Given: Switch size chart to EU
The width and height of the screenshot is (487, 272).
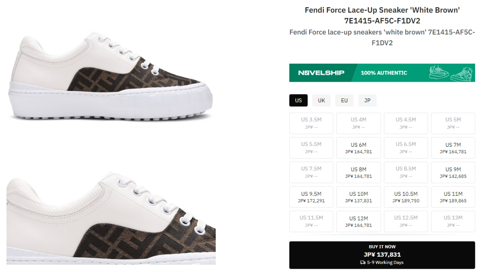Looking at the screenshot, I should pos(344,101).
